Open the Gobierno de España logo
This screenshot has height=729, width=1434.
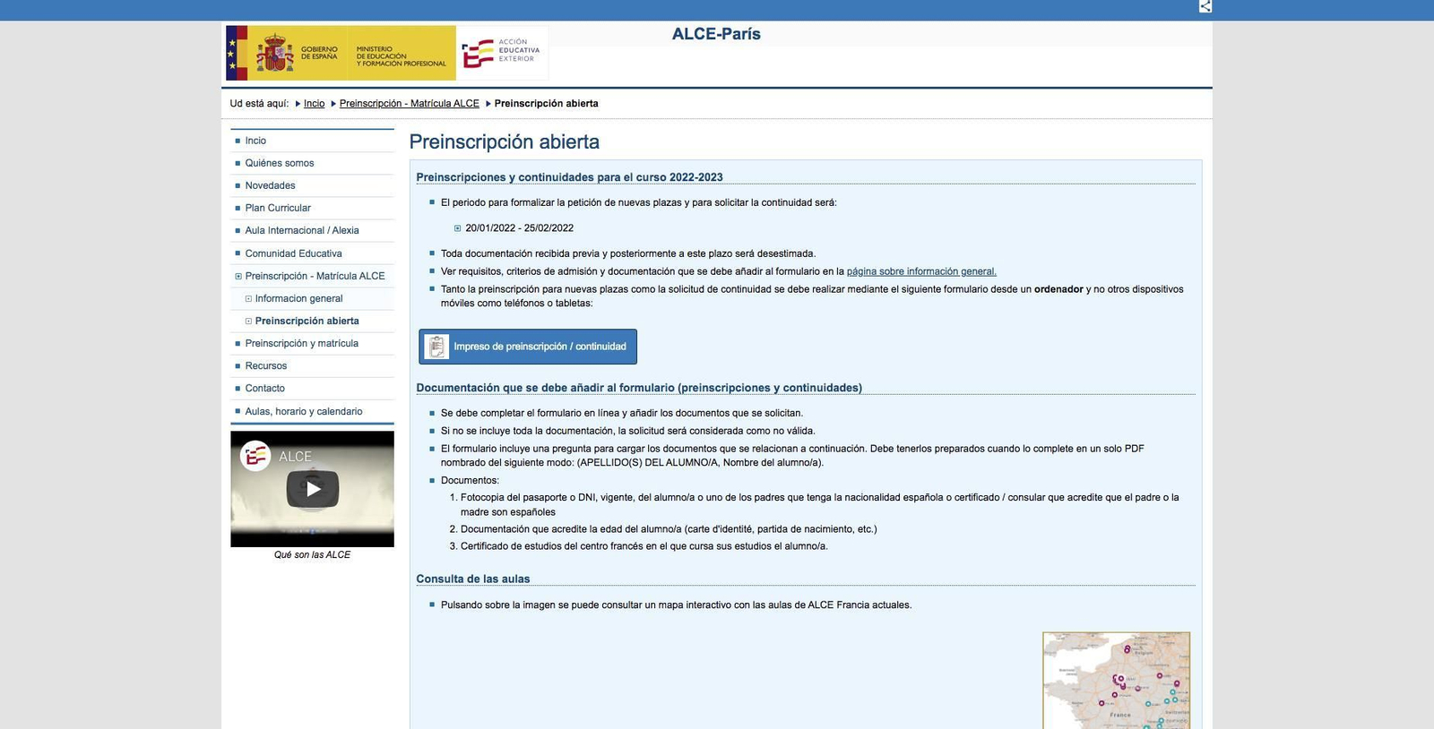click(x=286, y=53)
